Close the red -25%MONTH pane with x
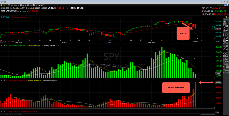Image resolution: width=229 pixels, height=116 pixels. (x=2, y=80)
